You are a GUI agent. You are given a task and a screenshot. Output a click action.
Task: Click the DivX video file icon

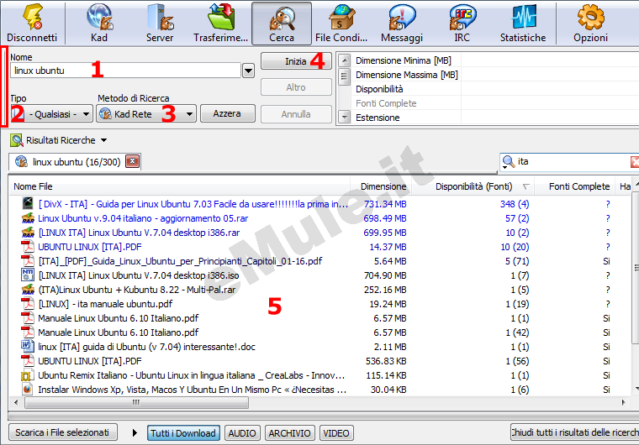click(x=28, y=203)
